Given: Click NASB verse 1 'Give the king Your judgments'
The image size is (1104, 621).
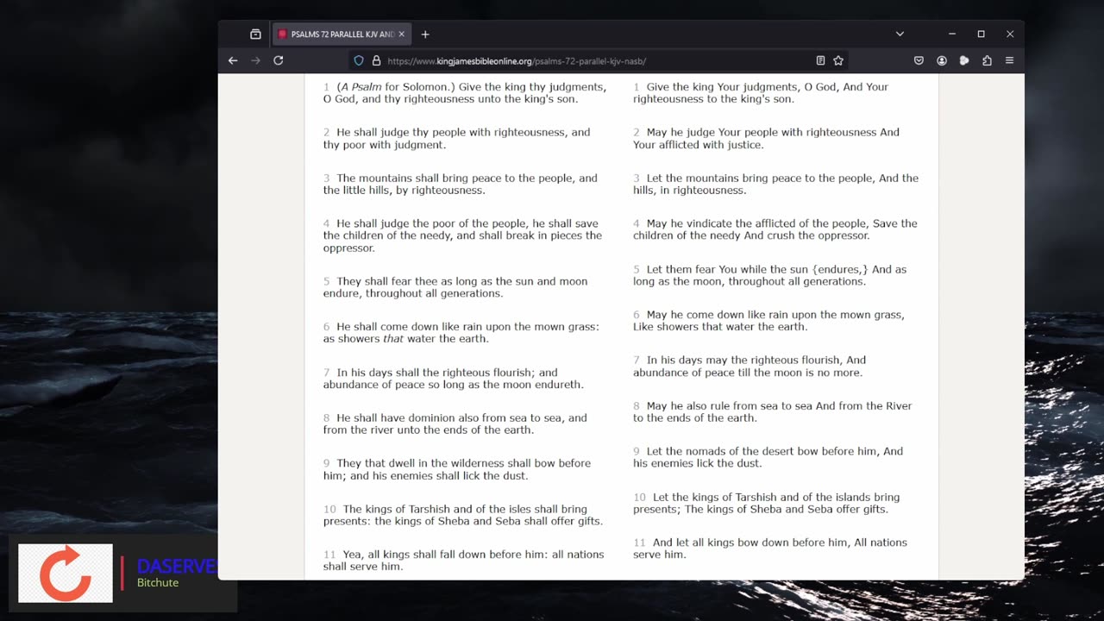Looking at the screenshot, I should coord(761,93).
